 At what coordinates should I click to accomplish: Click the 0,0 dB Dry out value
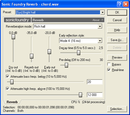coord(13,33)
